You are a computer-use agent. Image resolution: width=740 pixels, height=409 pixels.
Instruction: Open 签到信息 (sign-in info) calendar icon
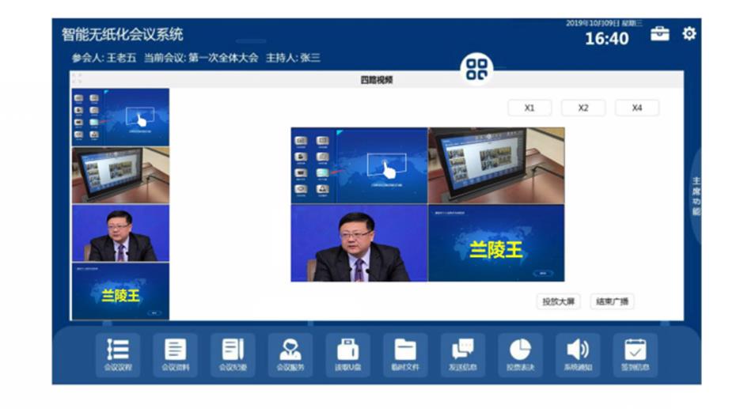point(635,354)
